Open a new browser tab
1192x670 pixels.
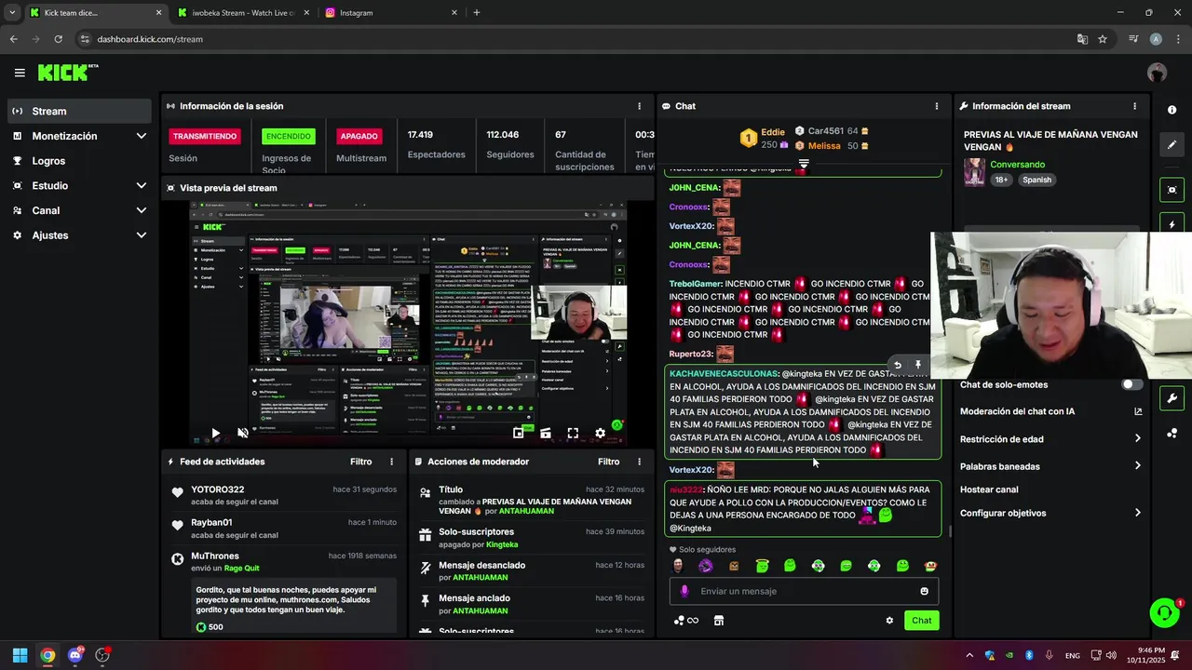[x=477, y=13]
